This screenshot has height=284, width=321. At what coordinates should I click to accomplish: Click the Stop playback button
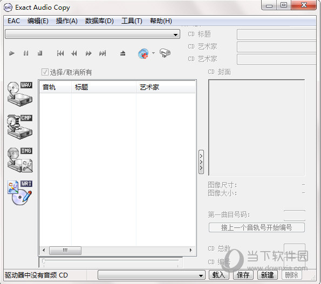[x=40, y=53]
